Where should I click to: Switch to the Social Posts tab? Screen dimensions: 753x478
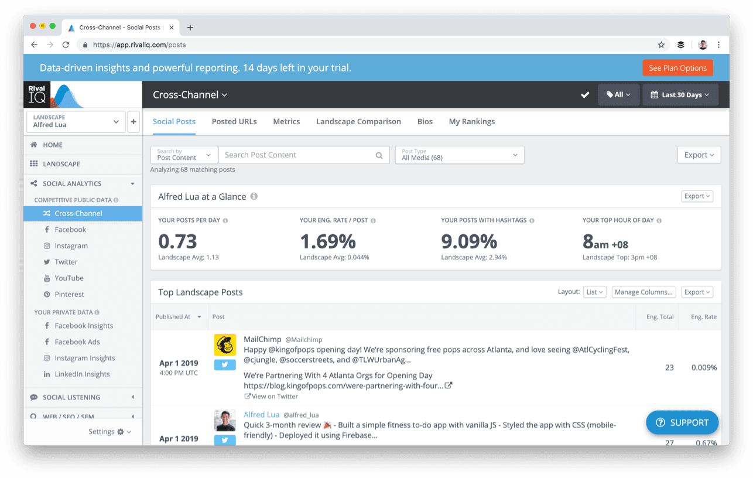174,122
